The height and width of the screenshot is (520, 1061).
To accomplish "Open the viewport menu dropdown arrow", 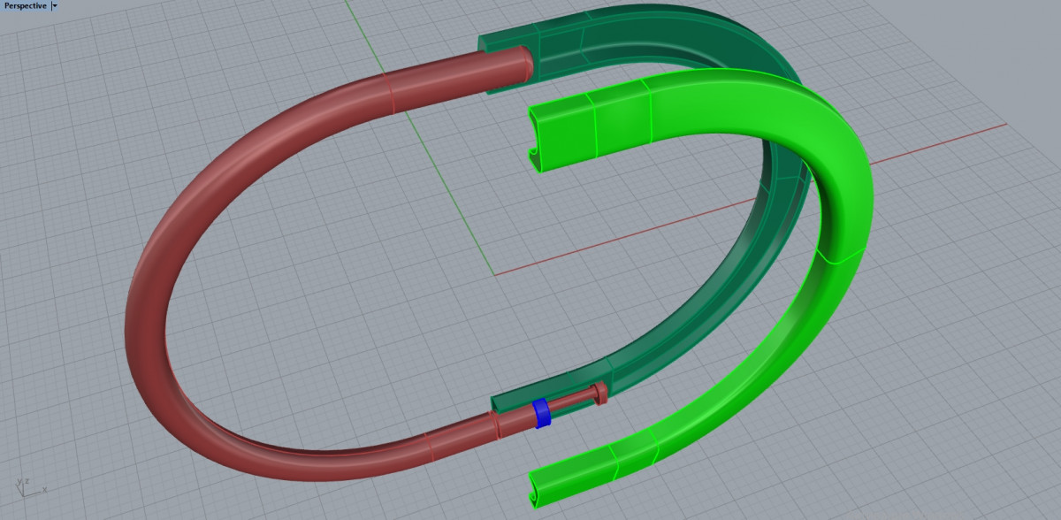I will [x=55, y=6].
